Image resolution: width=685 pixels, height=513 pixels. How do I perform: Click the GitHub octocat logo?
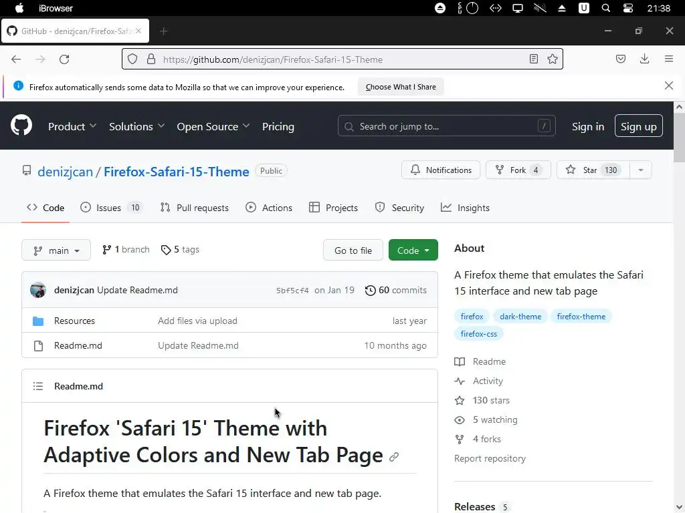tap(21, 126)
